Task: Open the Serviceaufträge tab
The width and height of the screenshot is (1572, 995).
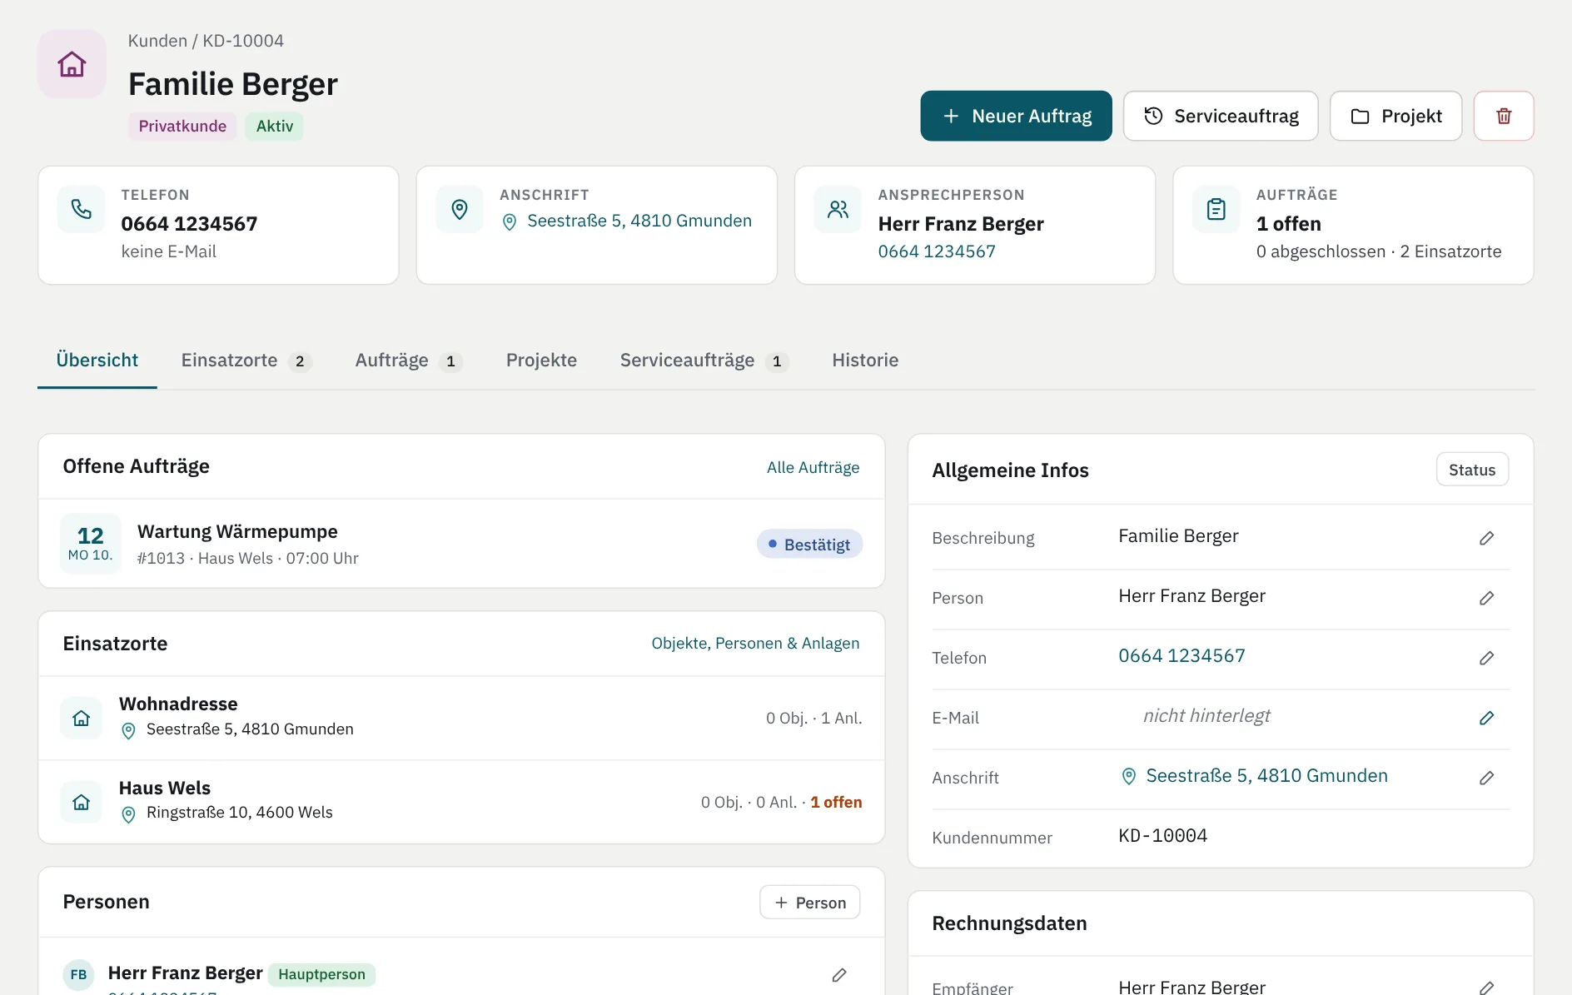Action: [704, 361]
